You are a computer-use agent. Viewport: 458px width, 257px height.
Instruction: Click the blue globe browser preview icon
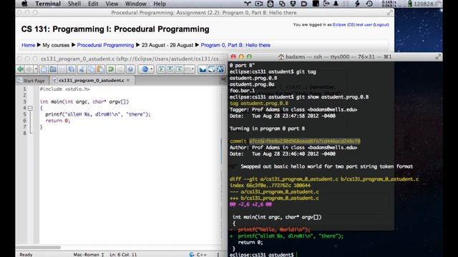pos(145,69)
